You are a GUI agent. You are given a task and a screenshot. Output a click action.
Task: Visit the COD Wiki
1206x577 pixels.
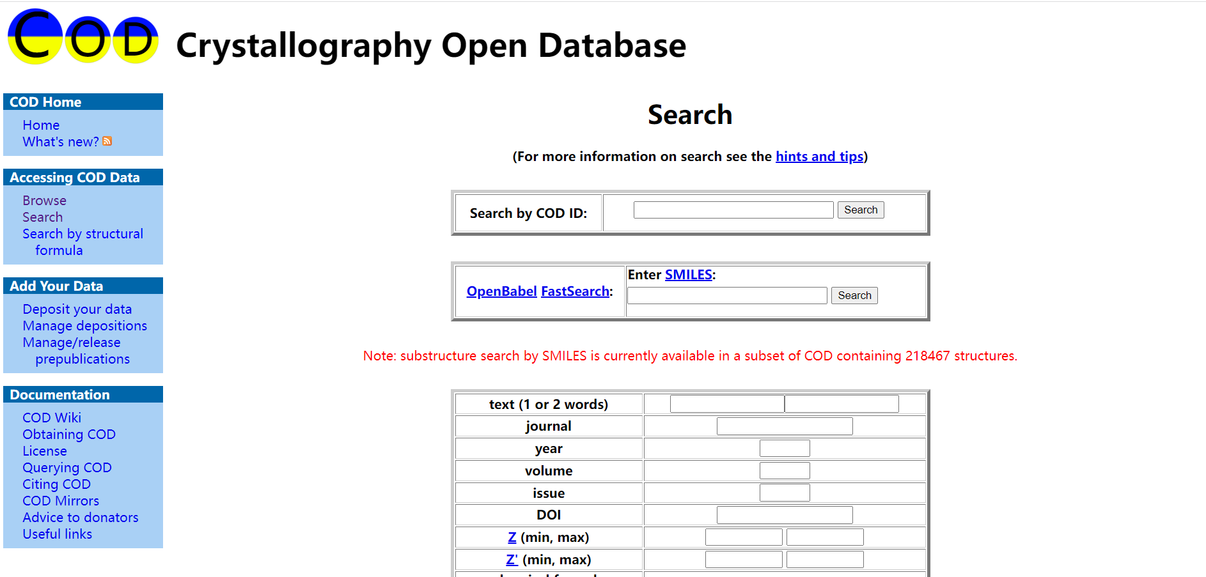click(51, 417)
